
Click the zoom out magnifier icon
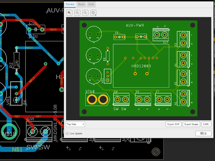[85, 13]
